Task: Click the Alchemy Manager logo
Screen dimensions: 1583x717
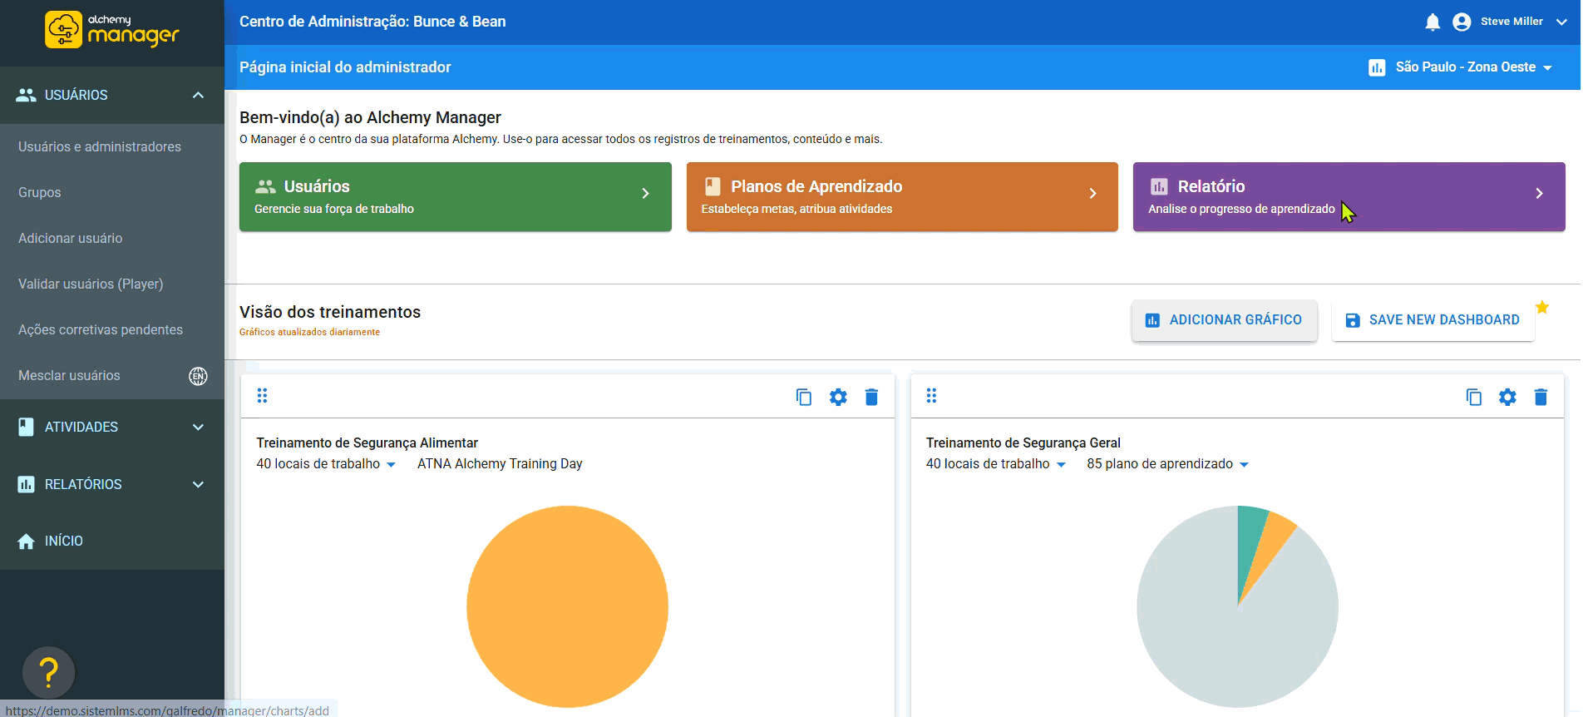Action: [x=112, y=31]
